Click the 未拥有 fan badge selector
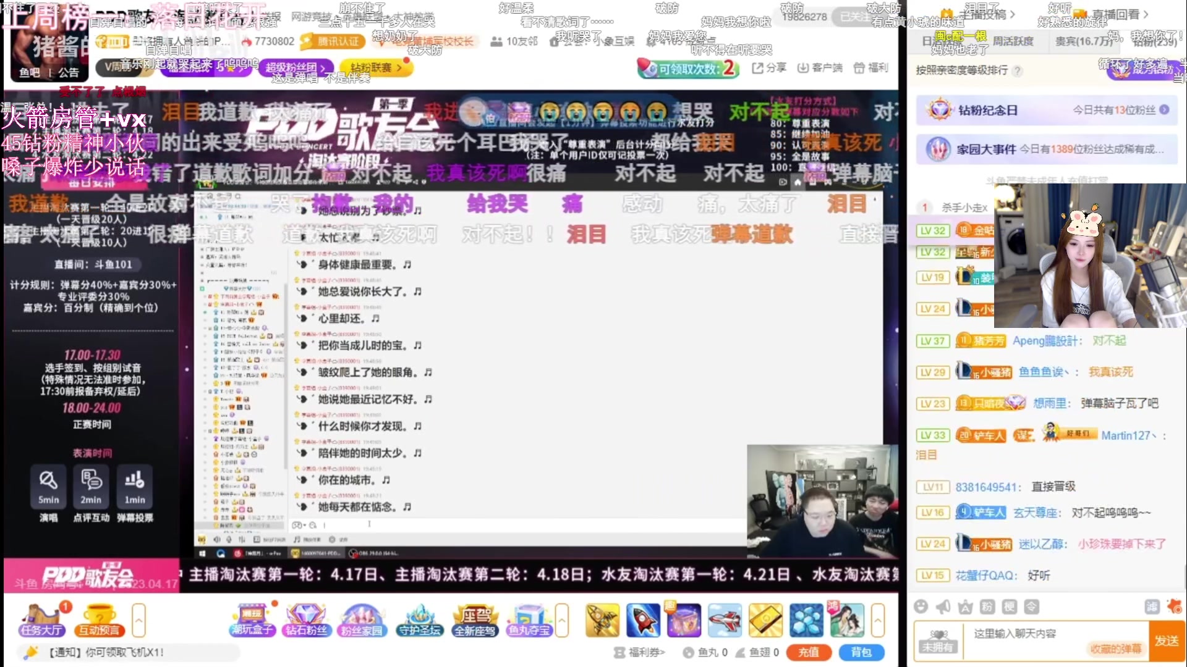Image resolution: width=1187 pixels, height=667 pixels. (938, 641)
